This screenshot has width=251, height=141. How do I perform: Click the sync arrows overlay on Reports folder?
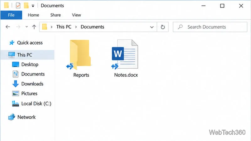click(70, 66)
